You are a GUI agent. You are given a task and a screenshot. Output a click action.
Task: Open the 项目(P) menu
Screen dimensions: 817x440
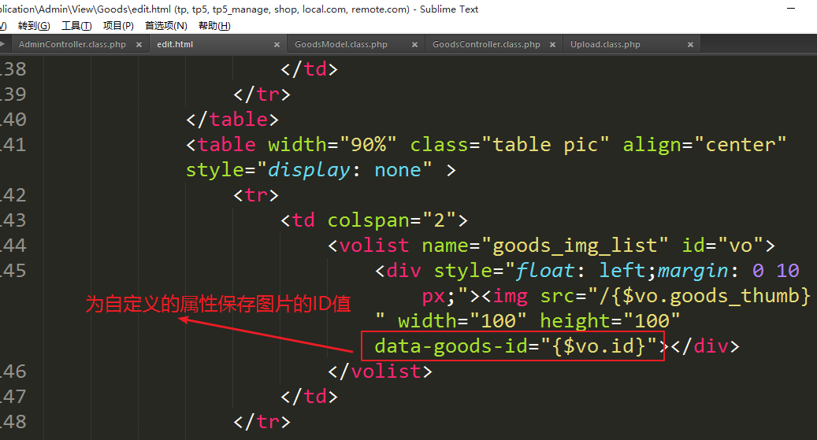point(118,26)
